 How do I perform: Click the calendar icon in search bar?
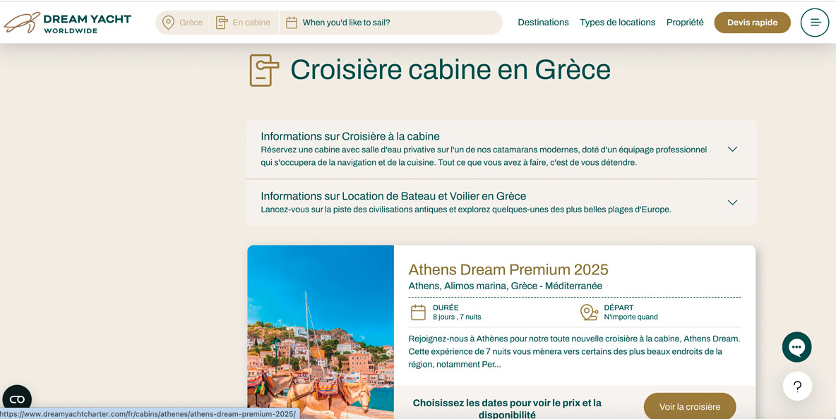tap(292, 23)
